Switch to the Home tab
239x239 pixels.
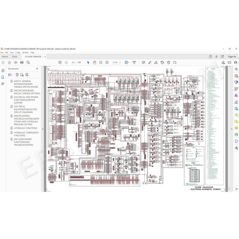[5, 57]
